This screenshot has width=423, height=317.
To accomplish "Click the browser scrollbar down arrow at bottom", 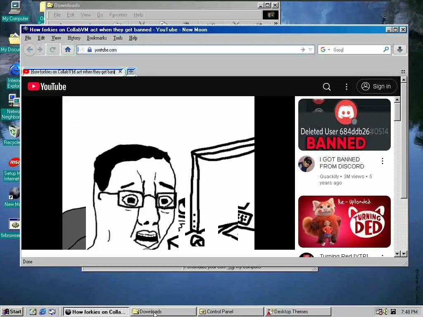I will coord(404,254).
